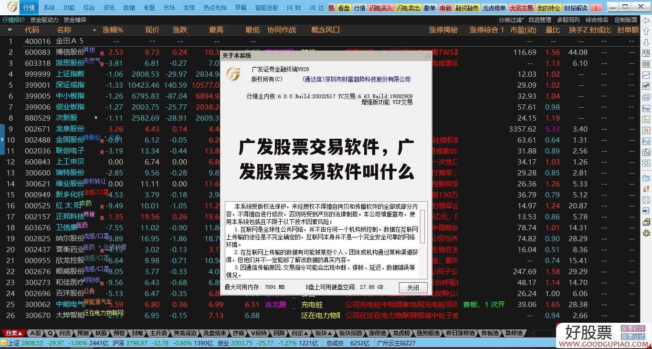The height and width of the screenshot is (349, 652).
Task: Click the red-green up/down arrows icon
Action: (646, 189)
